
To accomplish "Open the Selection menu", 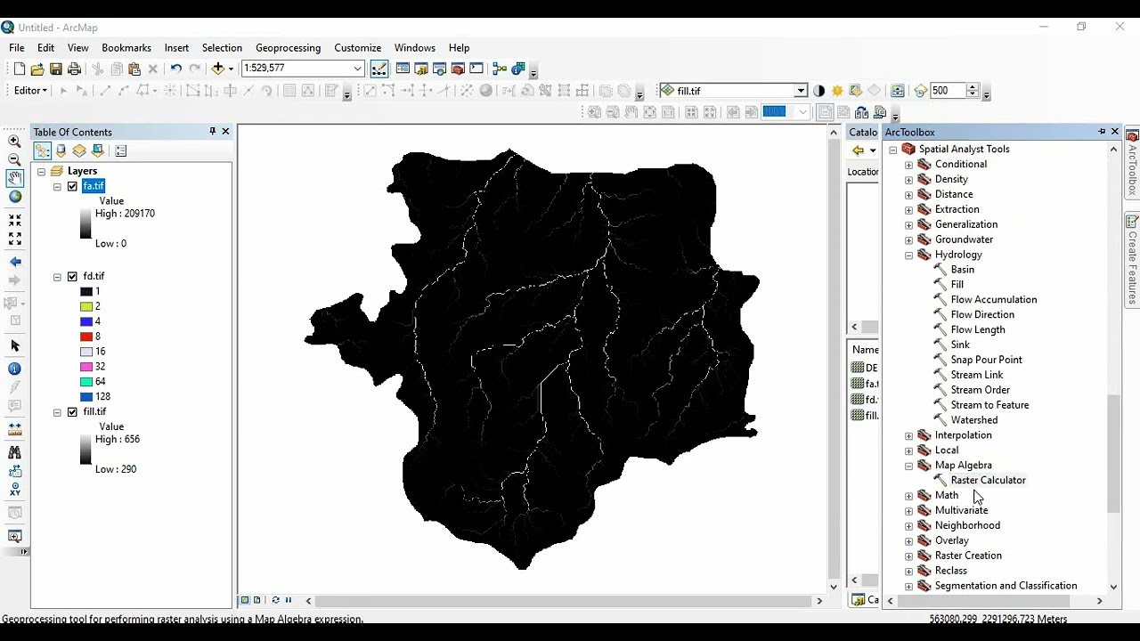I will click(222, 48).
